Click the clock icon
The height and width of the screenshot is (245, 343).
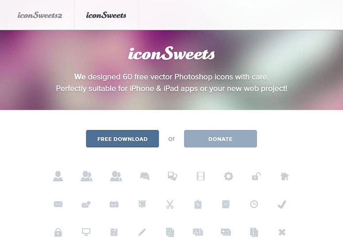tap(254, 204)
